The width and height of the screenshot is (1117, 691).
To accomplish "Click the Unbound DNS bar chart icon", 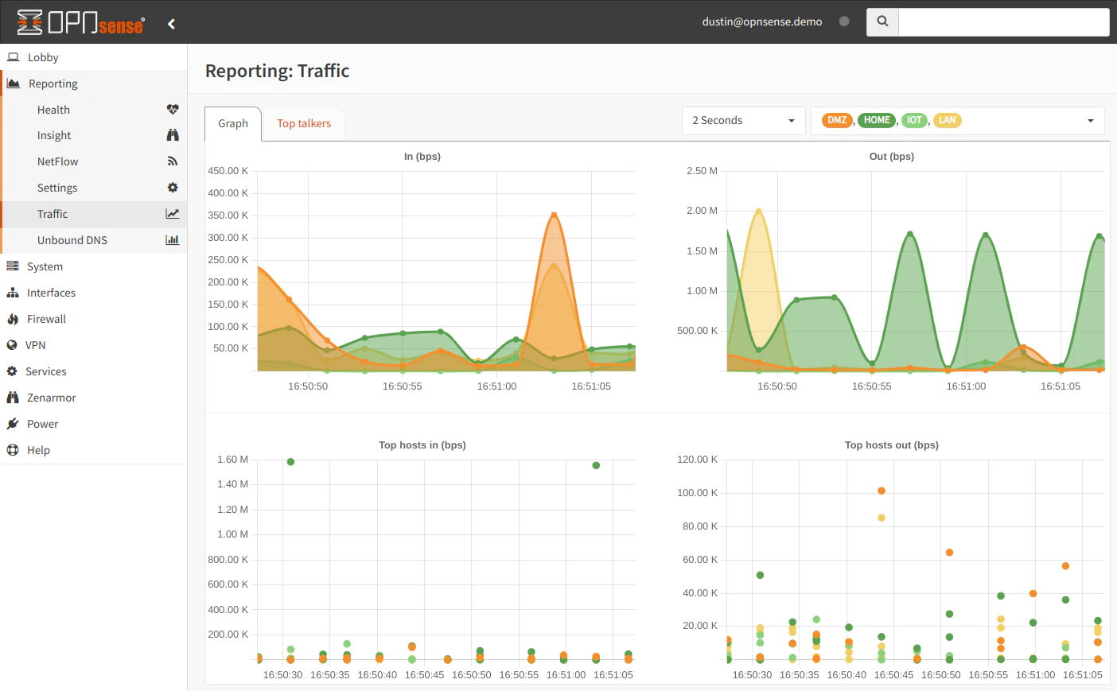I will 172,240.
